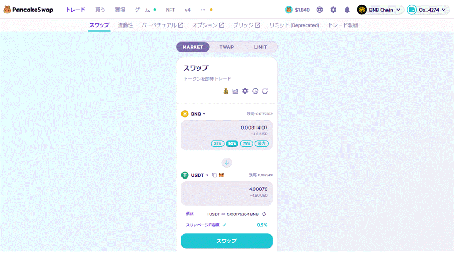The height and width of the screenshot is (255, 454).
Task: Open the ブリッジ external link
Action: click(x=246, y=25)
